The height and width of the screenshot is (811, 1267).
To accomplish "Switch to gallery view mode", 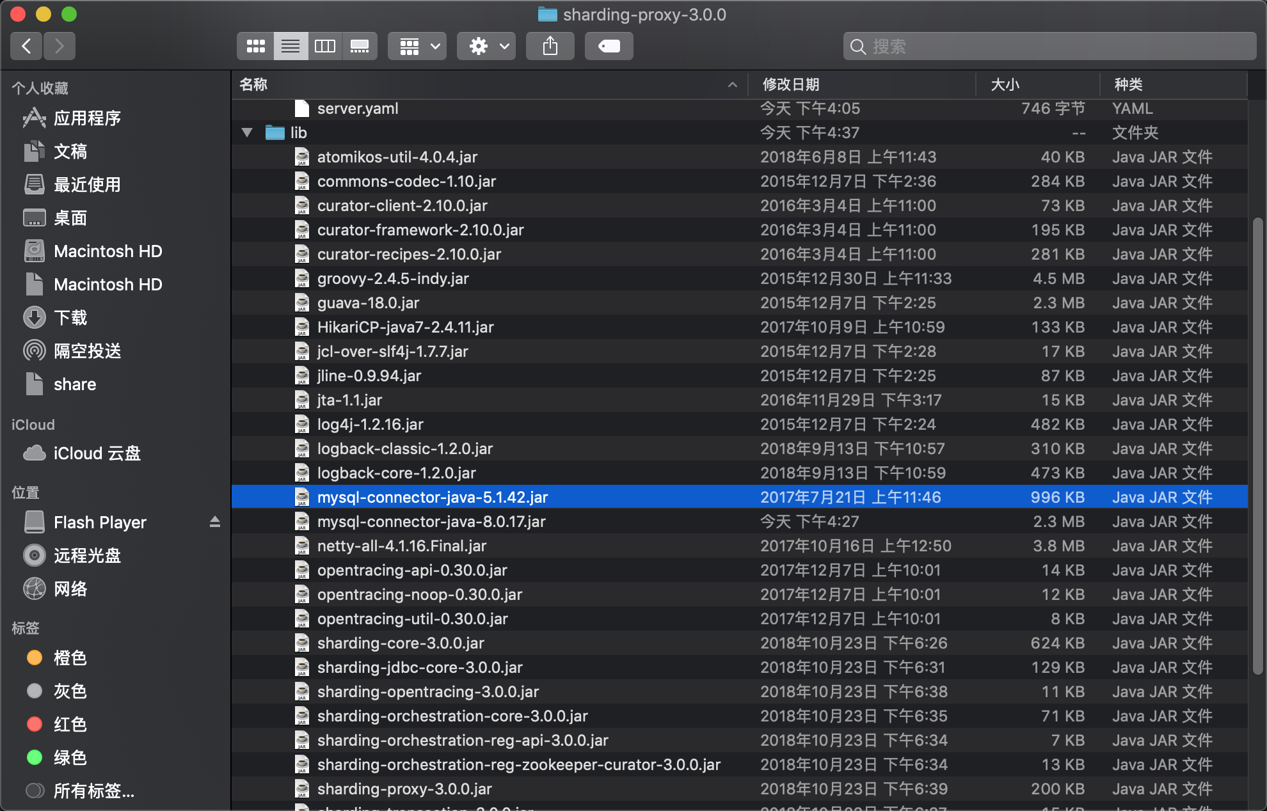I will point(360,45).
